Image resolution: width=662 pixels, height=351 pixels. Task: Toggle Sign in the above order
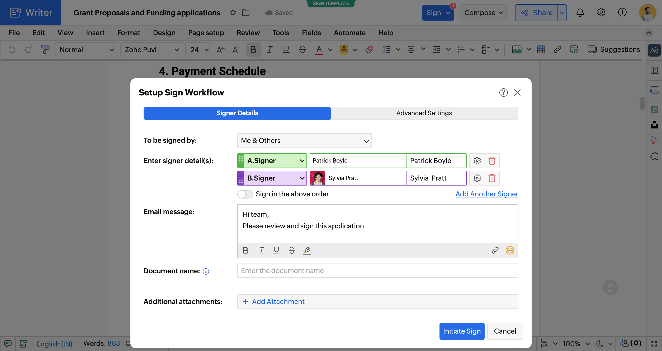pos(245,194)
